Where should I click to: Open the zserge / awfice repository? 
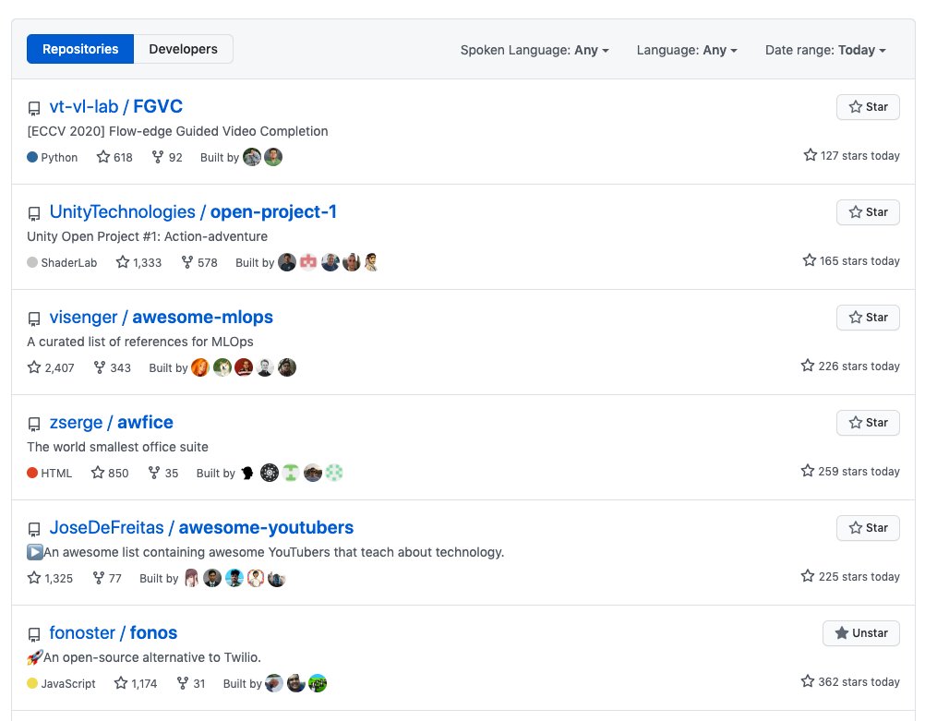[x=111, y=423]
